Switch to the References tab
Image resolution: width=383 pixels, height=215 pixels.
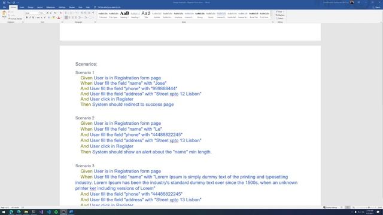[x=50, y=7]
